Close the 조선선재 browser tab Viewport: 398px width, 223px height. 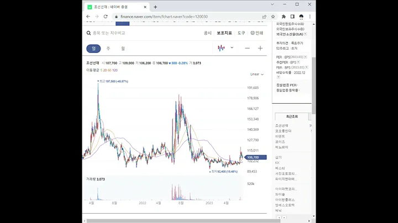point(145,7)
